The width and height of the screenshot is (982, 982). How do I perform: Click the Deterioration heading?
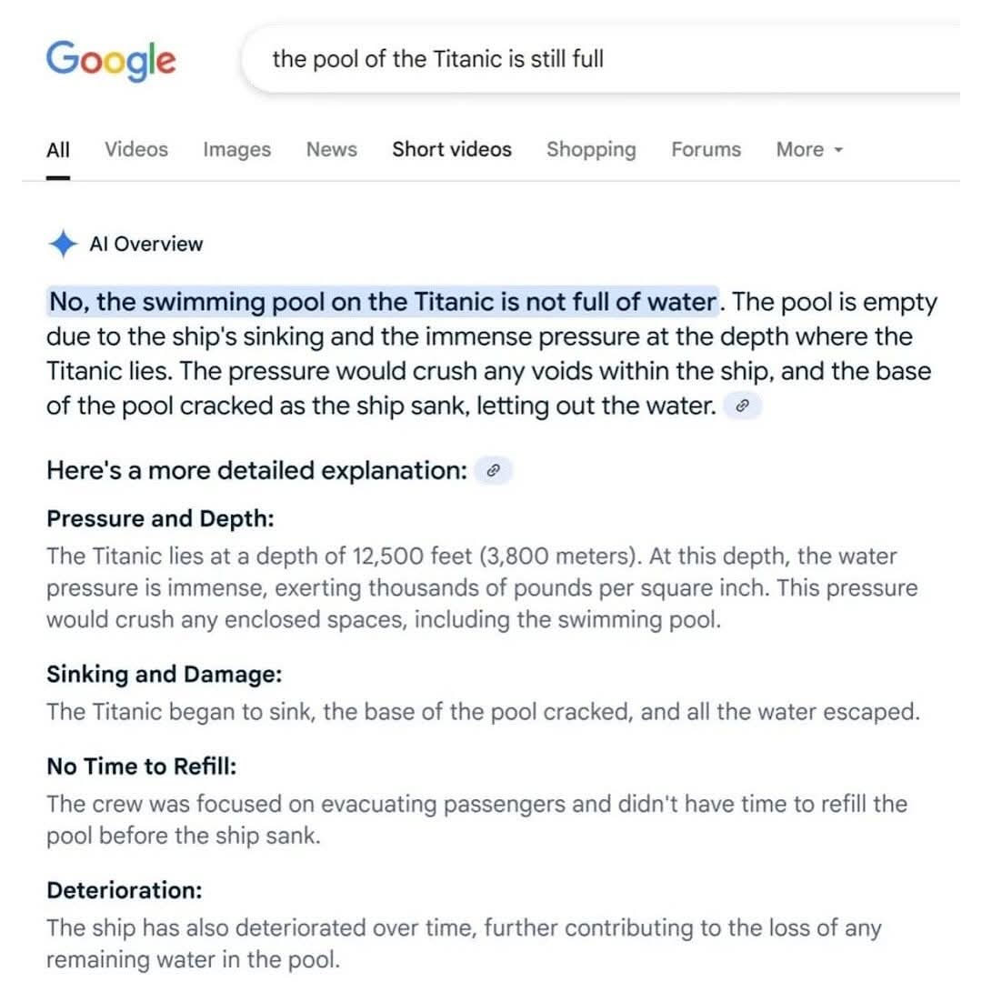(125, 890)
